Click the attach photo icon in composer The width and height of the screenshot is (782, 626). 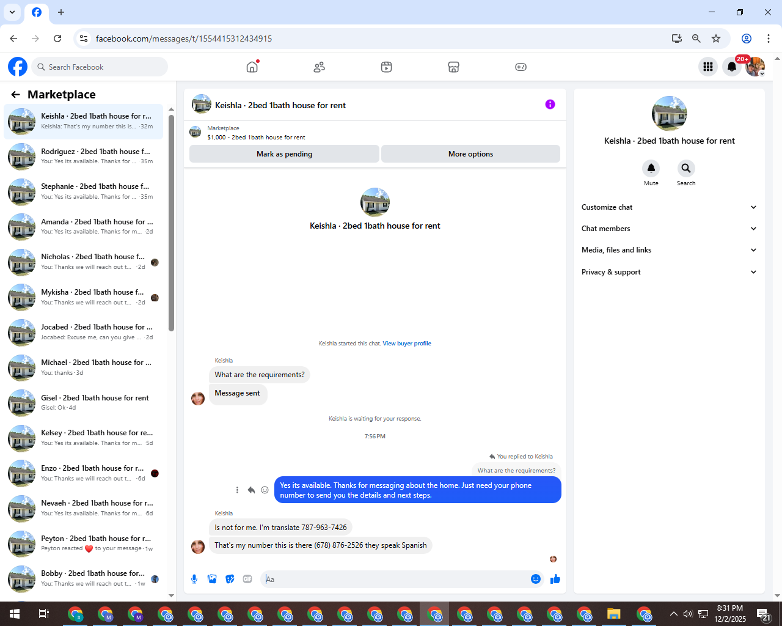coord(212,579)
